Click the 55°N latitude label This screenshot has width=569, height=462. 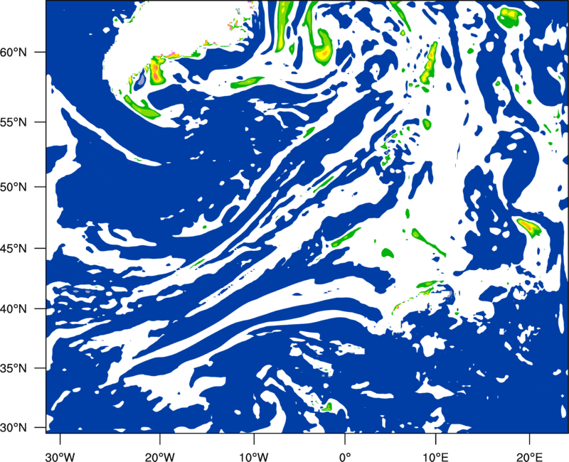tap(14, 122)
